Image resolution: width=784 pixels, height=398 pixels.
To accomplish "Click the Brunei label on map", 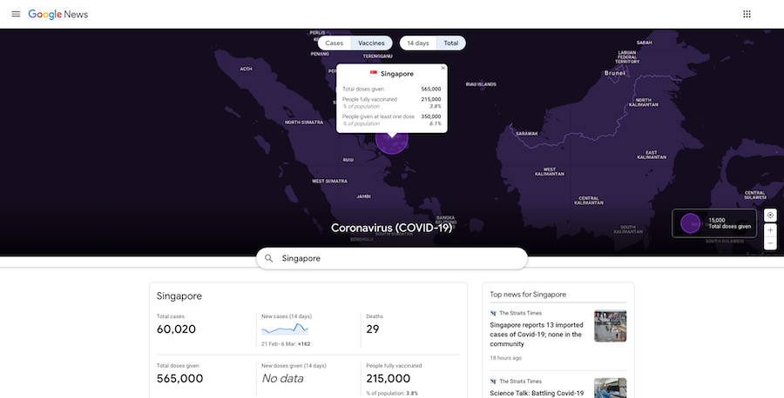I will [614, 73].
